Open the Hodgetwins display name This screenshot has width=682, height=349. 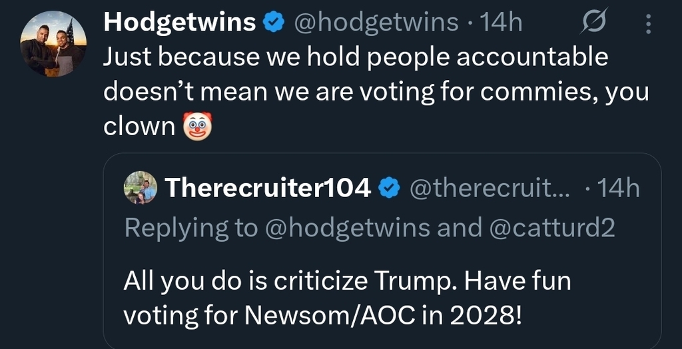180,23
